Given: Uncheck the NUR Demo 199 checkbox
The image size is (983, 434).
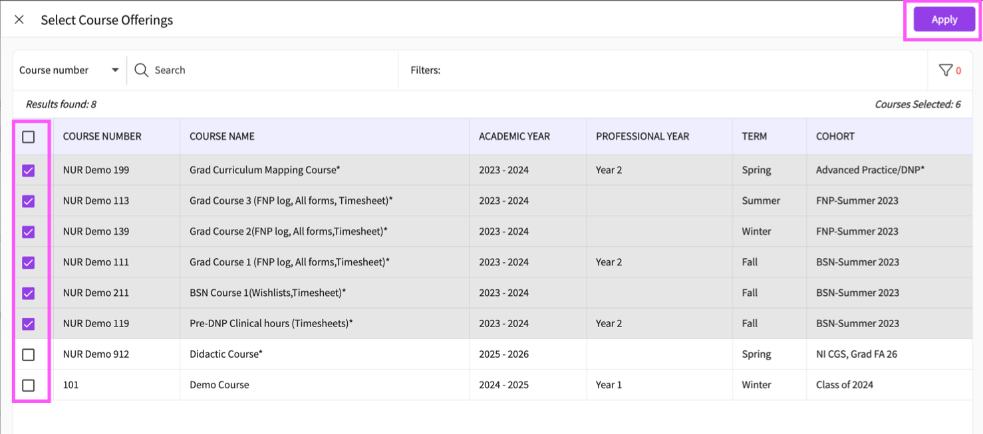Looking at the screenshot, I should 29,171.
